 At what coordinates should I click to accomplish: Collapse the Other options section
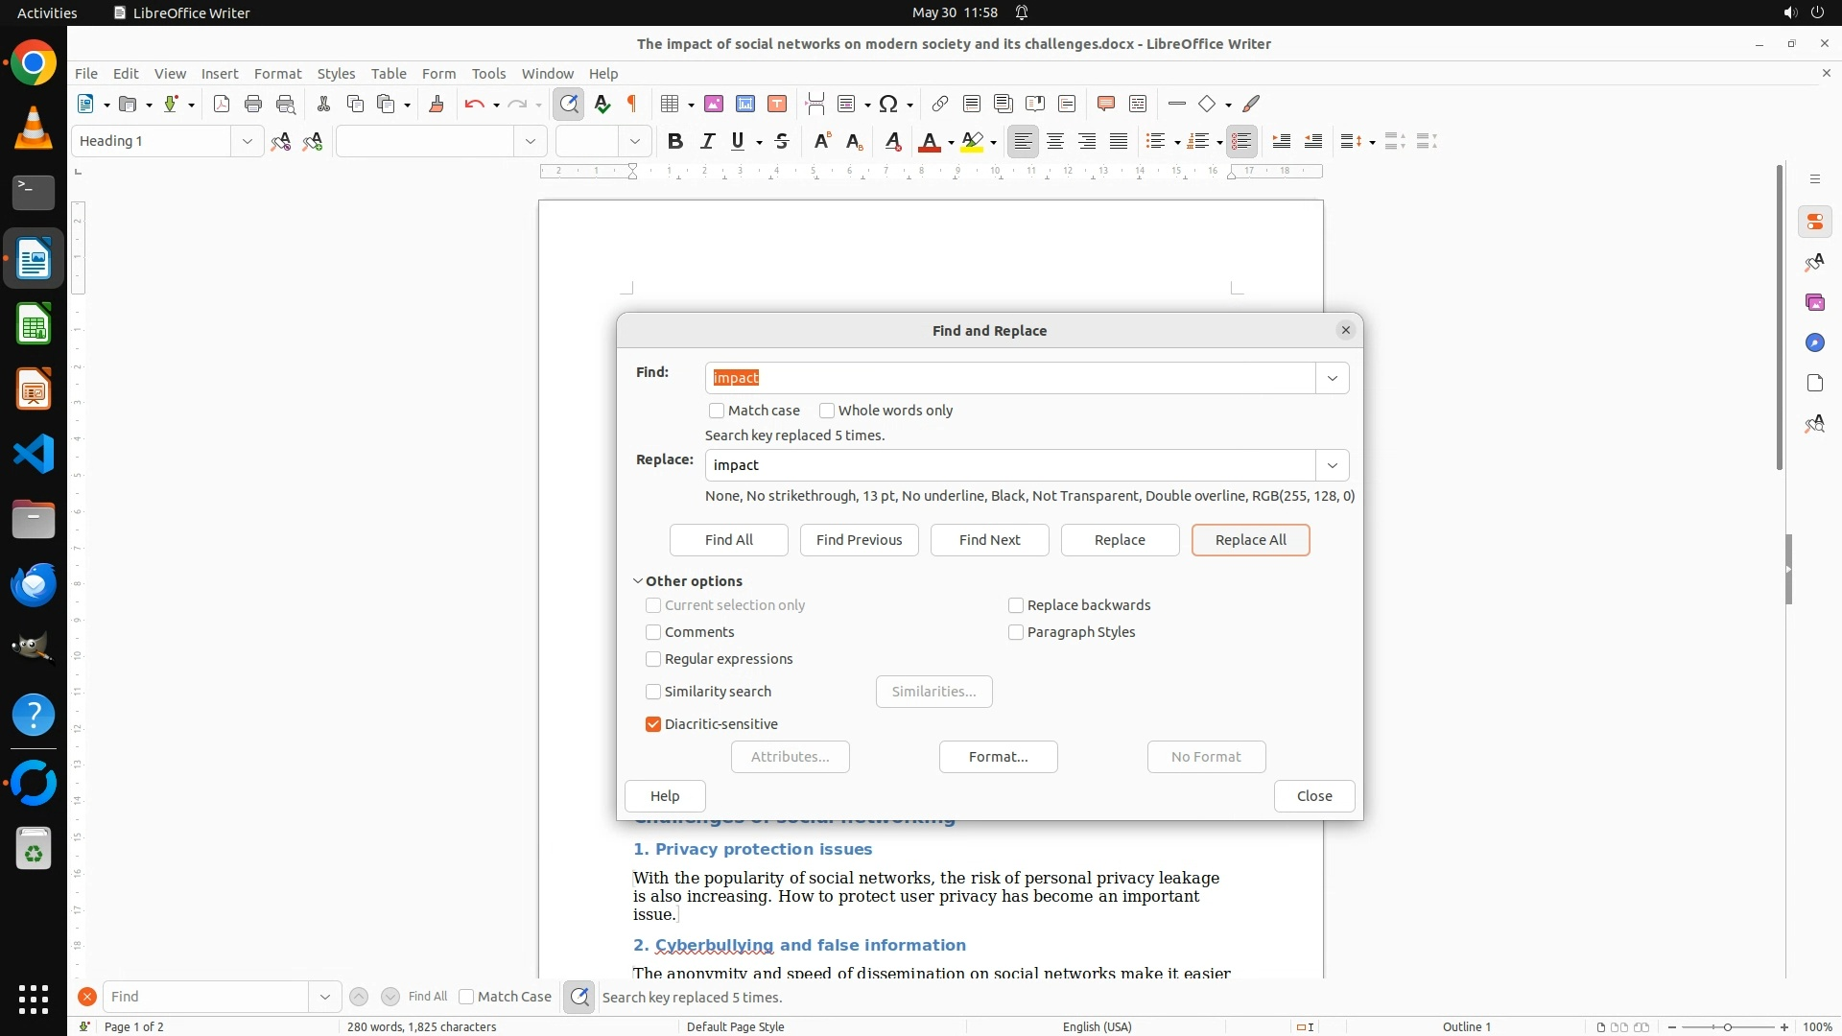pyautogui.click(x=638, y=581)
